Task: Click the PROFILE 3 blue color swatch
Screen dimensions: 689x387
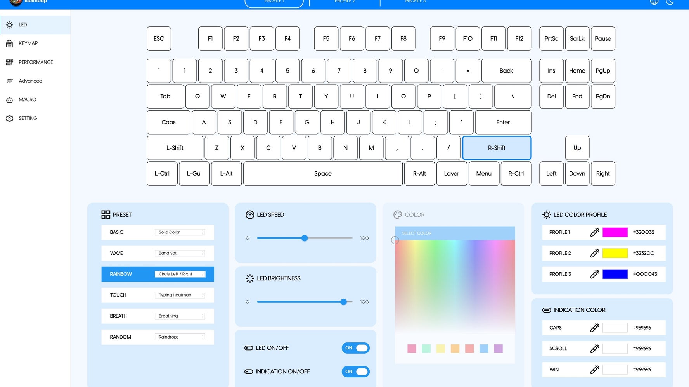Action: [x=615, y=274]
